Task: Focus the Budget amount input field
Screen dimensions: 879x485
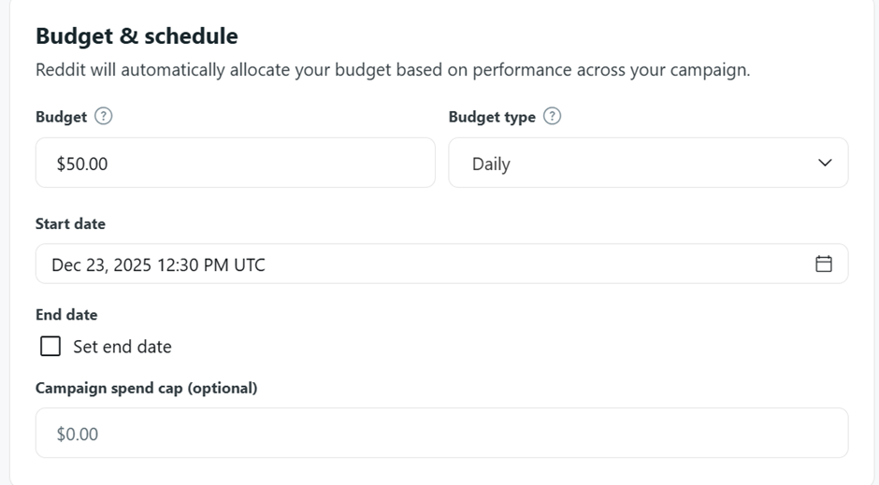Action: (235, 164)
